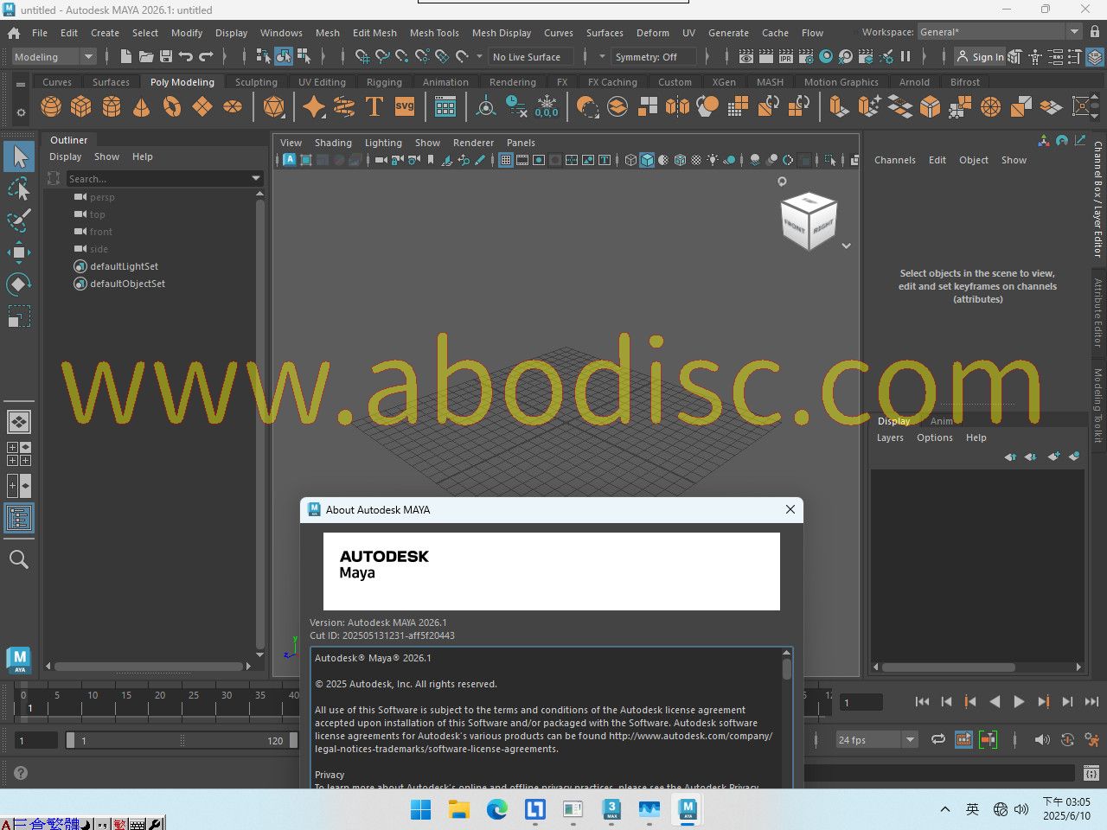Viewport: 1107px width, 830px height.
Task: Toggle viewport grid display icon
Action: (x=506, y=160)
